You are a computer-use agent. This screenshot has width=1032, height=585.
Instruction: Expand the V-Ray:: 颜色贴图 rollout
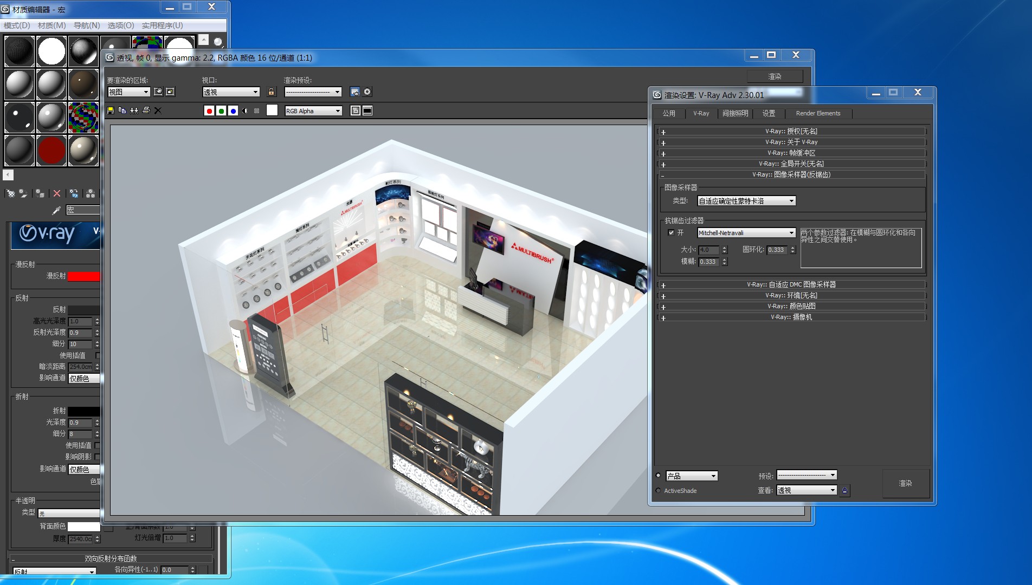791,306
